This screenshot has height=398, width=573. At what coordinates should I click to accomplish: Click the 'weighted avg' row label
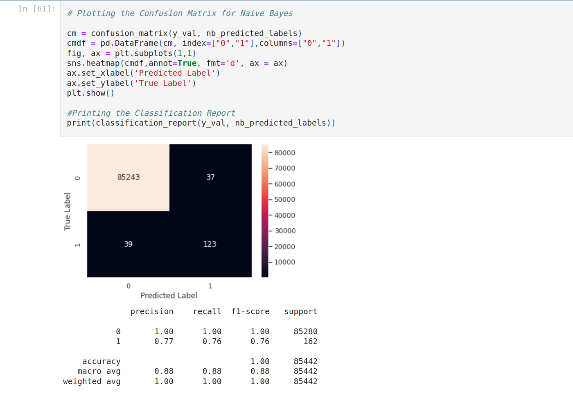point(92,381)
